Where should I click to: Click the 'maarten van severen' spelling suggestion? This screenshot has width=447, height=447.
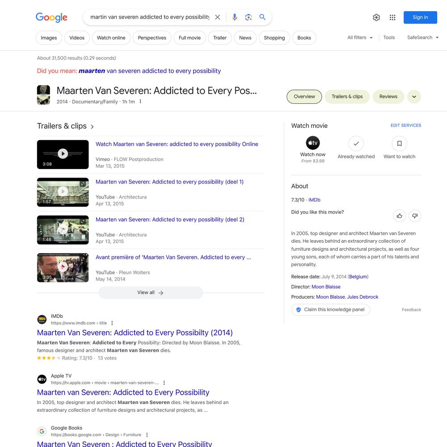pyautogui.click(x=150, y=71)
